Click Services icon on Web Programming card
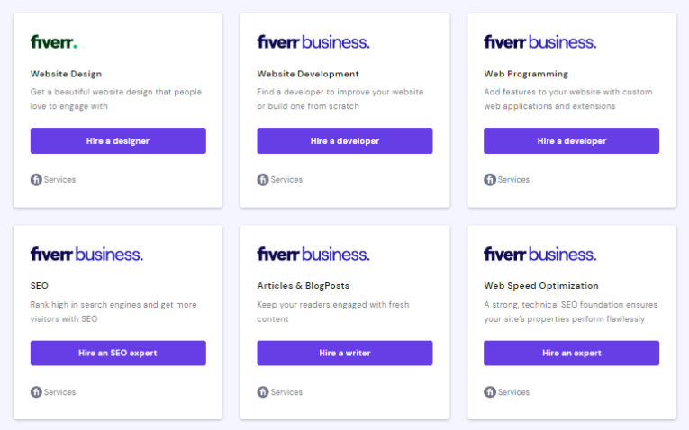The height and width of the screenshot is (430, 689). pos(490,180)
